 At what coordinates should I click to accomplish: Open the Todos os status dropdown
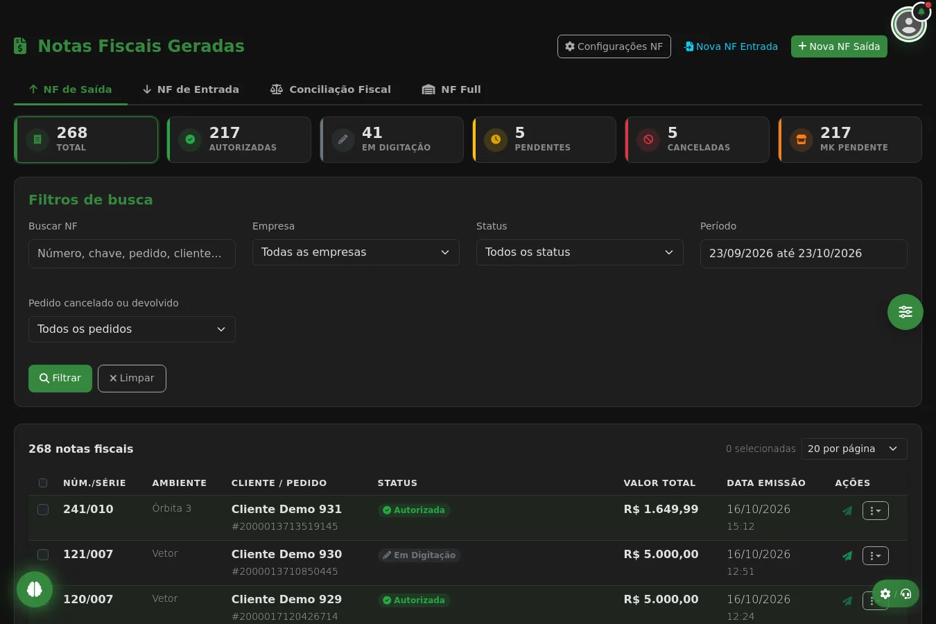(580, 252)
